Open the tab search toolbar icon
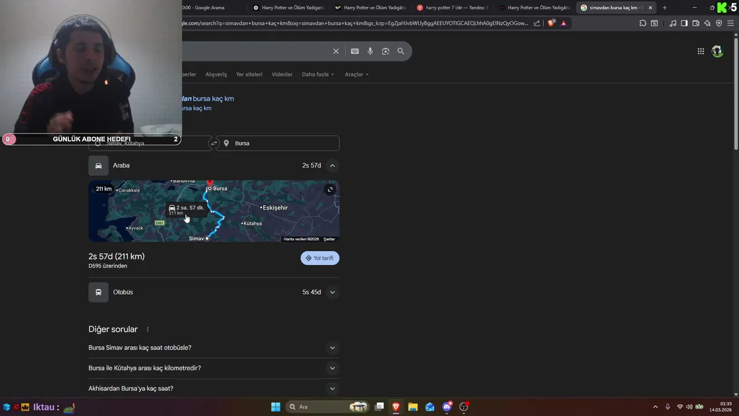This screenshot has height=416, width=739. click(654, 23)
